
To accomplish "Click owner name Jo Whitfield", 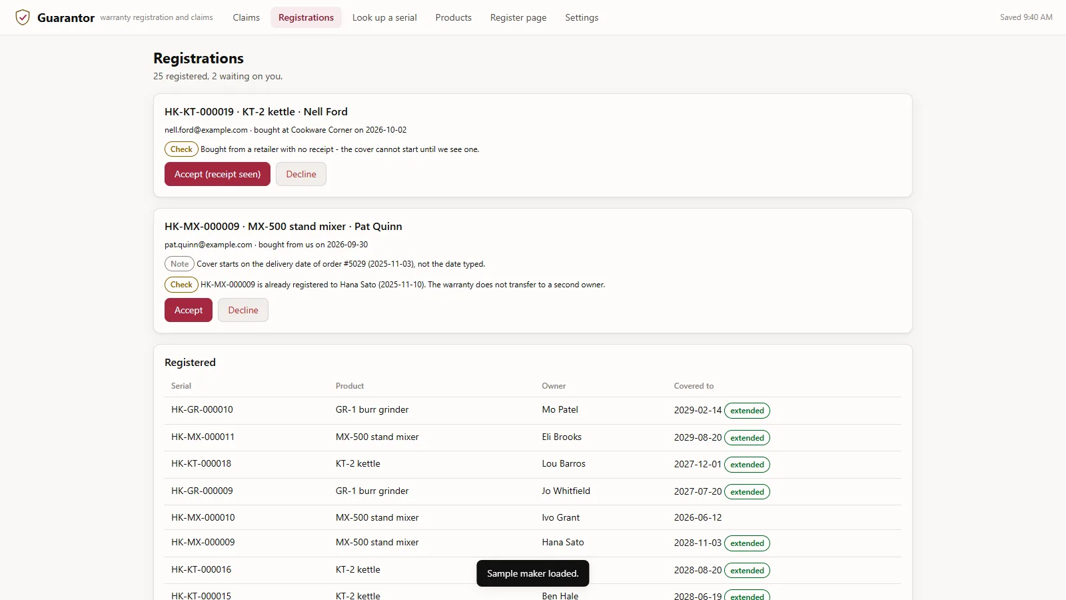I will 566,491.
